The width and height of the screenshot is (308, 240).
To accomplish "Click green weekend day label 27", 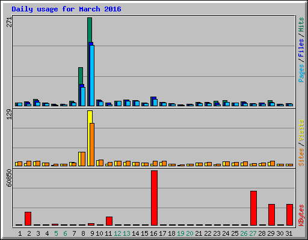I will tap(253, 233).
